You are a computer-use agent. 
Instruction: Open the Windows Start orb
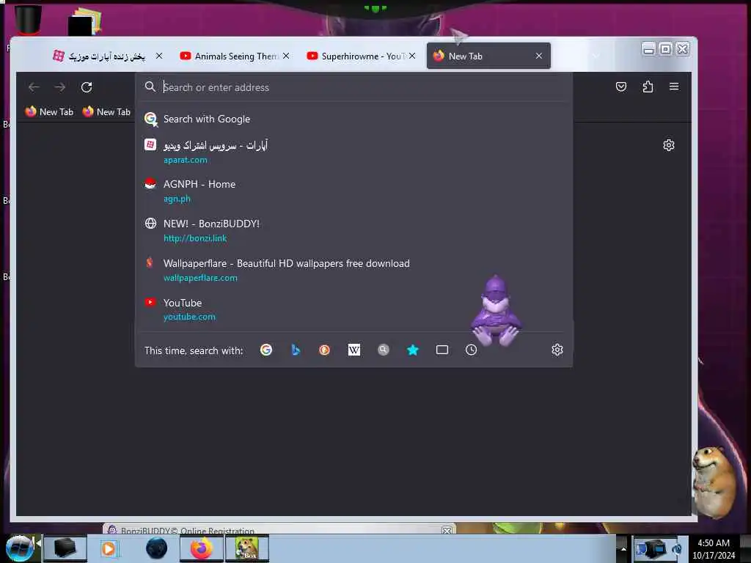[x=19, y=548]
